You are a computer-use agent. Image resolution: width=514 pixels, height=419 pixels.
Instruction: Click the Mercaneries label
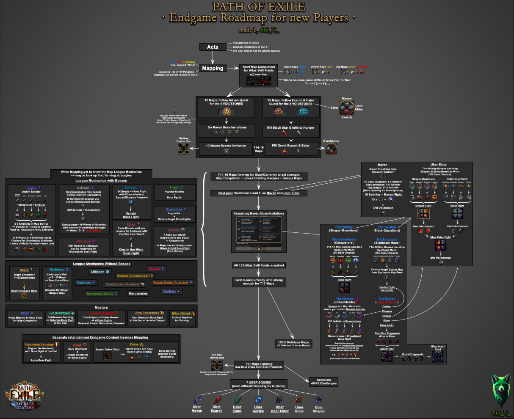coord(138,293)
